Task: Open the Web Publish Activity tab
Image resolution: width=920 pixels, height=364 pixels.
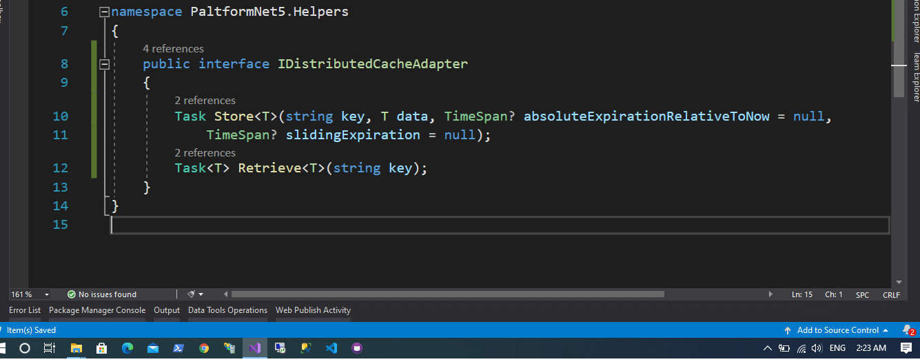Action: coord(314,310)
